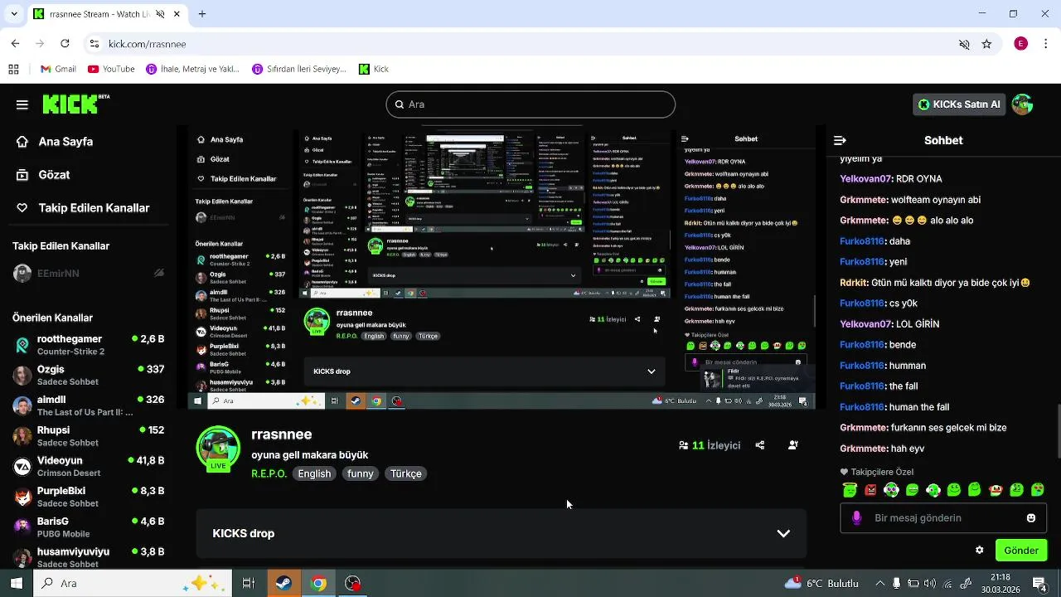
Task: Click the tab muted speaker icon on tab
Action: click(160, 14)
